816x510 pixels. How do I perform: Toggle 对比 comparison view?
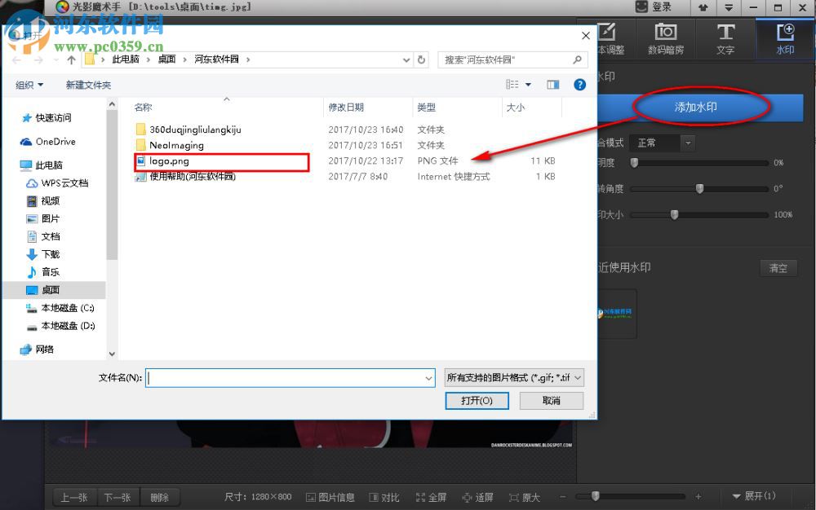(385, 497)
